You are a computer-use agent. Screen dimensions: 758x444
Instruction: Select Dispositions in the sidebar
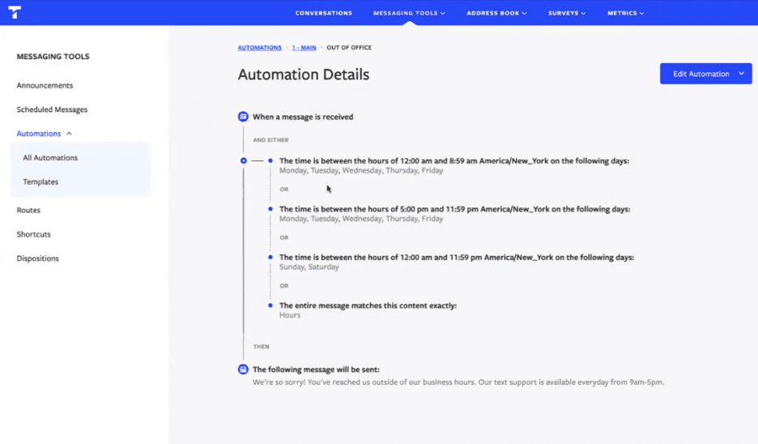pyautogui.click(x=37, y=258)
